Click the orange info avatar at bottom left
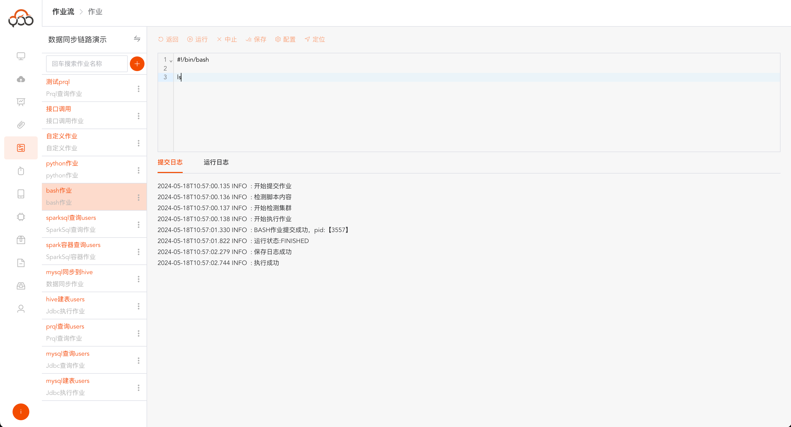This screenshot has height=427, width=791. point(21,412)
